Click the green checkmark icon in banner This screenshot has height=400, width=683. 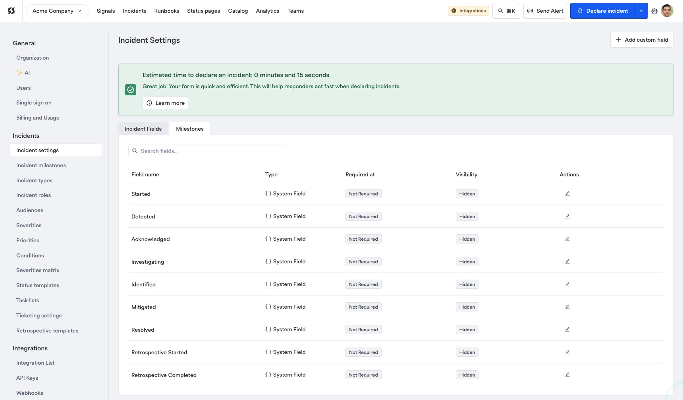coord(131,90)
